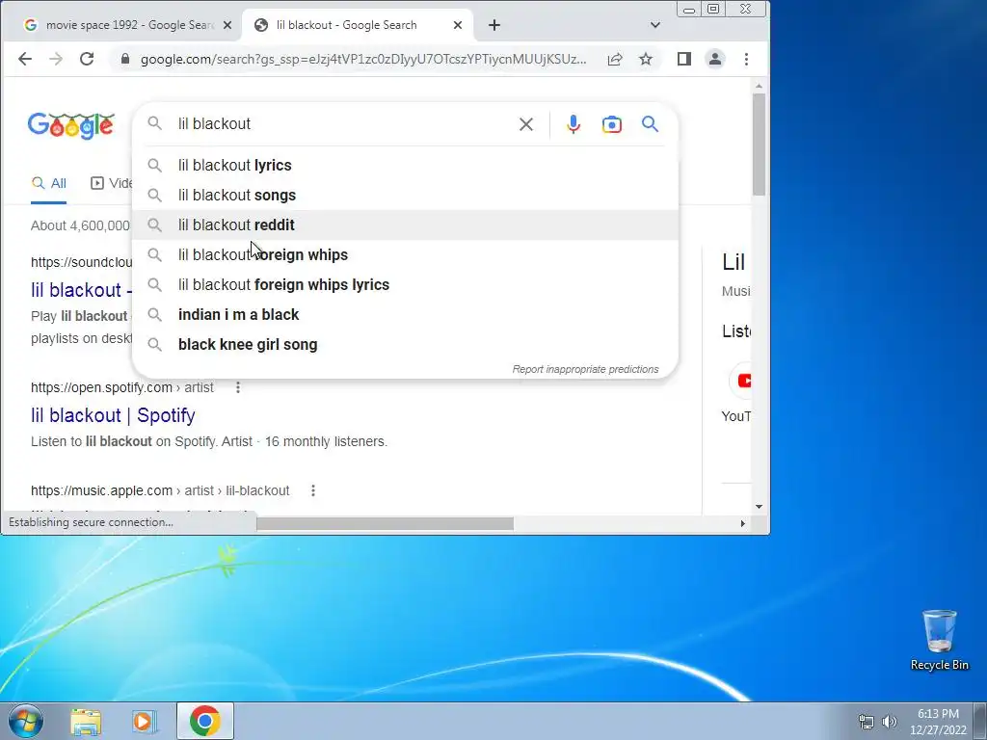Viewport: 987px width, 740px height.
Task: Click the volume speaker tray icon
Action: [x=889, y=722]
